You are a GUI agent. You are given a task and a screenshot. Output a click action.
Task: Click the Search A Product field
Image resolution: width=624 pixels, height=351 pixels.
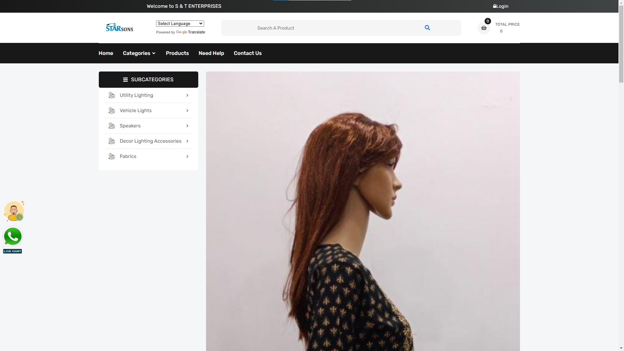pos(325,28)
